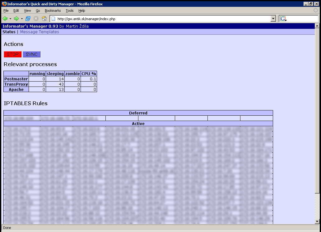Open the Forward button history dropdown
This screenshot has width=321, height=232.
(x=22, y=19)
